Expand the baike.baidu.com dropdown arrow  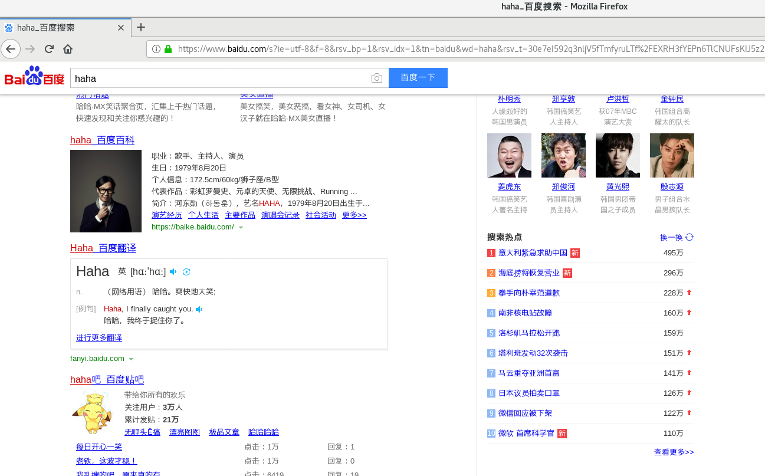click(241, 226)
